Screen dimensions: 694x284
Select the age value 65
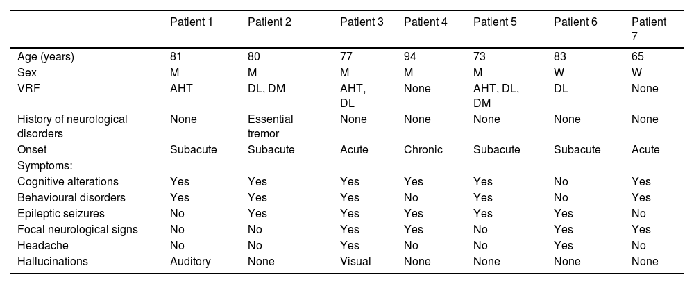point(638,57)
